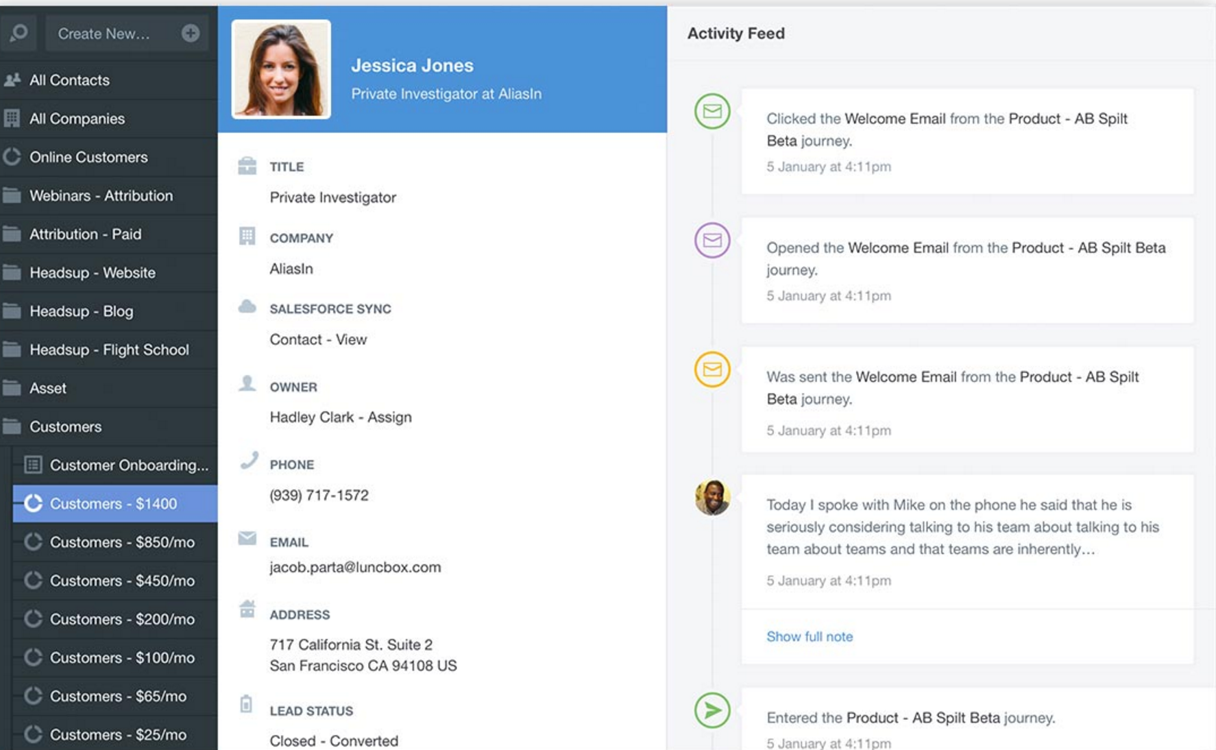
Task: Collapse the Customers folder
Action: point(109,426)
